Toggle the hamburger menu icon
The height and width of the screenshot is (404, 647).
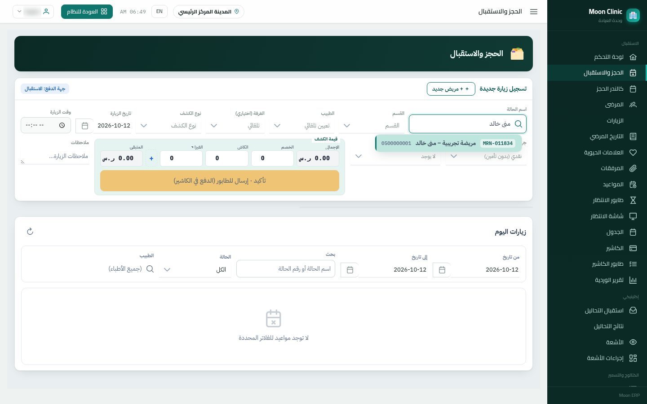click(534, 12)
